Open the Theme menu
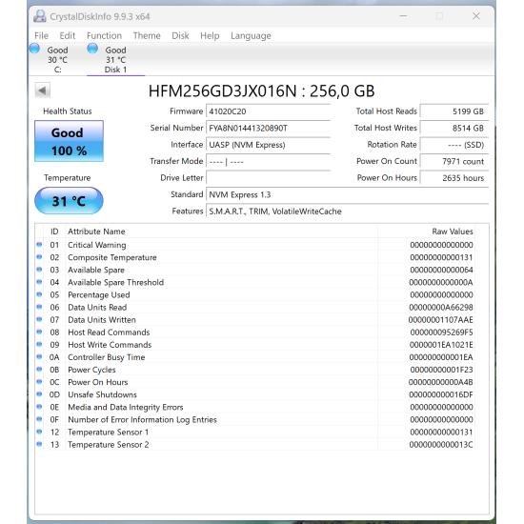Image resolution: width=524 pixels, height=524 pixels. [x=147, y=36]
